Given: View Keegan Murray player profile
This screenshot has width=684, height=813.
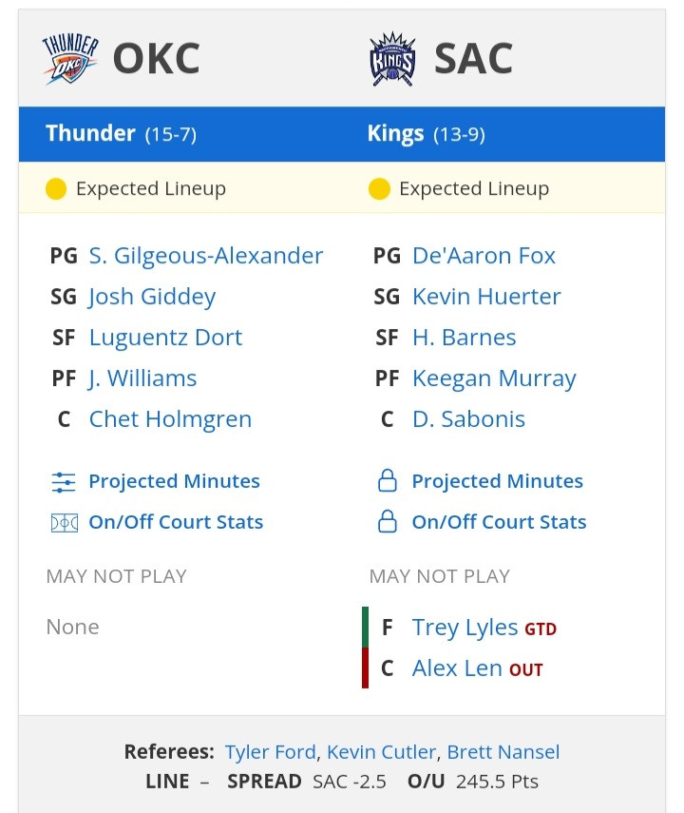Looking at the screenshot, I should coord(494,379).
